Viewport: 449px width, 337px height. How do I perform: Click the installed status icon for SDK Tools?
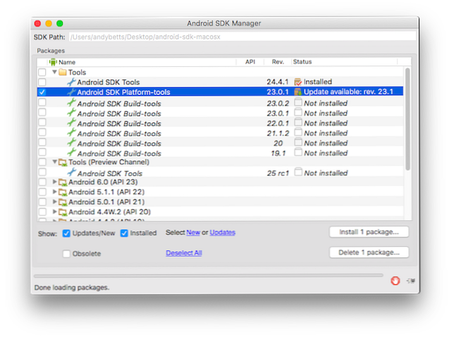298,82
